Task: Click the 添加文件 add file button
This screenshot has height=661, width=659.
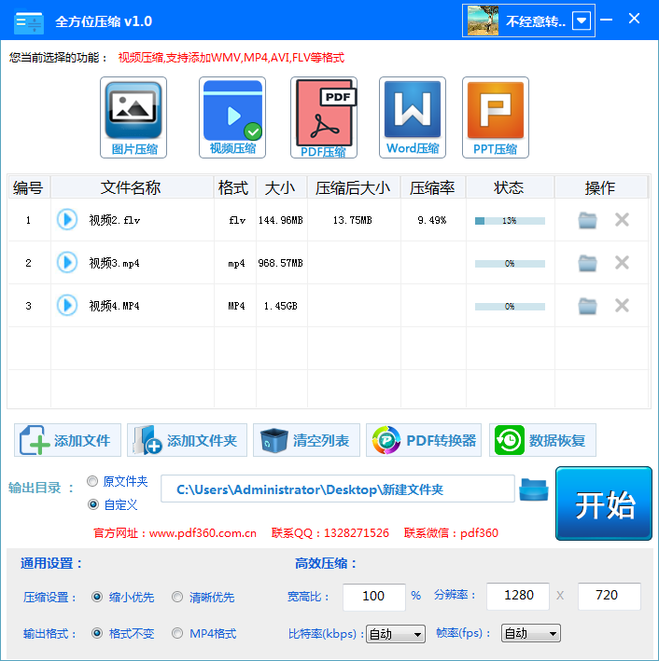Action: point(67,440)
